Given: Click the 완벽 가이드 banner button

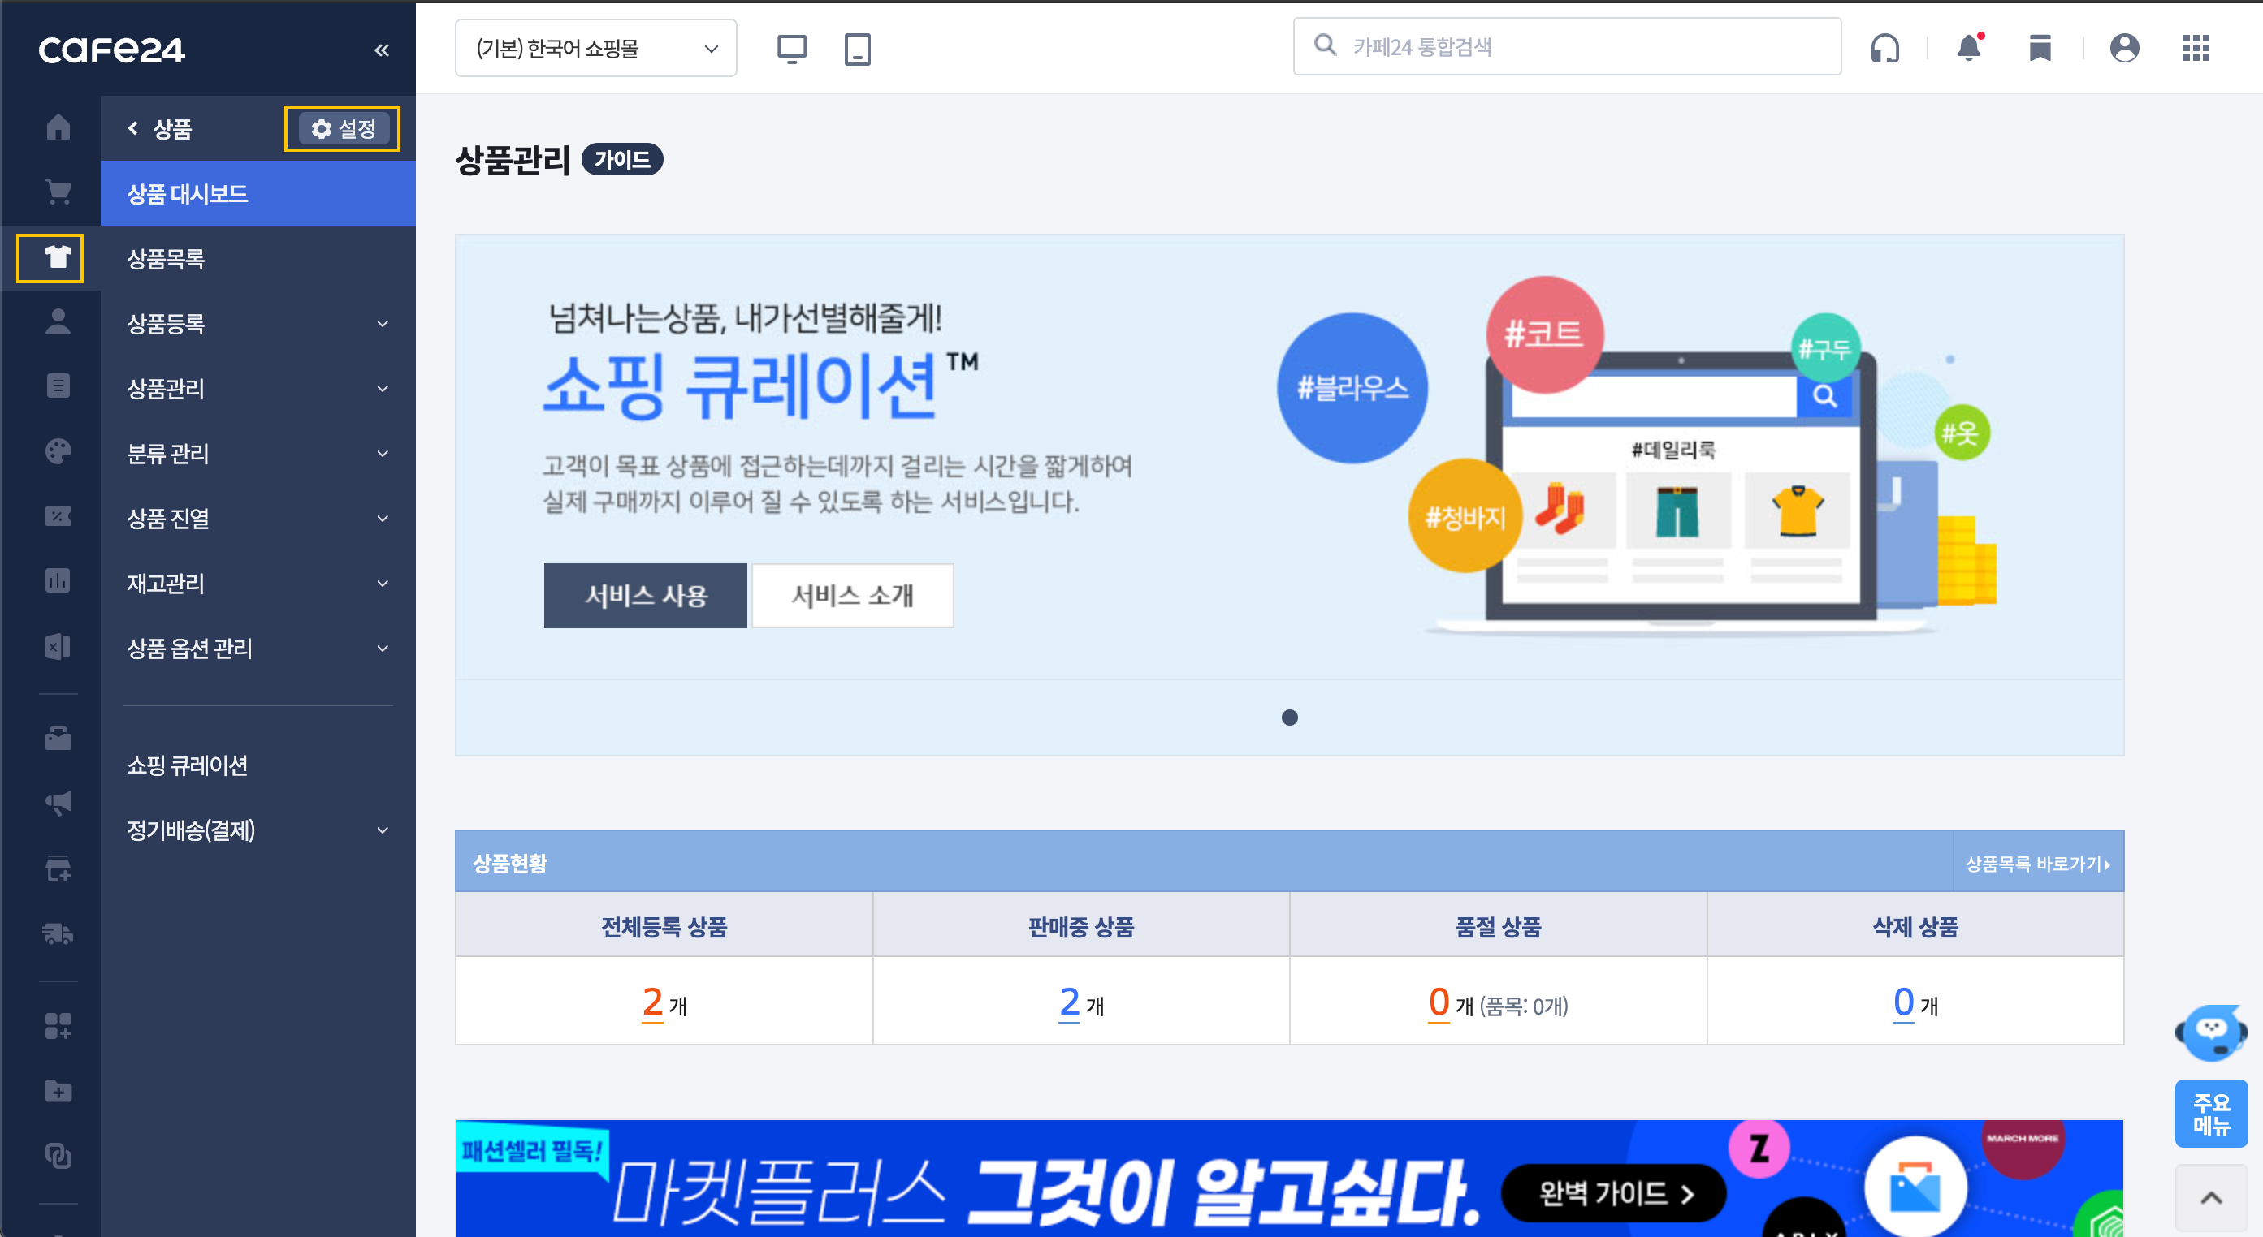Looking at the screenshot, I should (1615, 1193).
